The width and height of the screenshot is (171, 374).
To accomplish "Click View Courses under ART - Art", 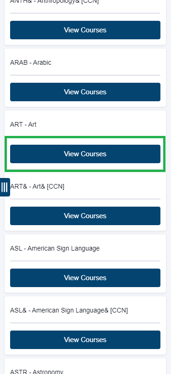I will [x=85, y=154].
